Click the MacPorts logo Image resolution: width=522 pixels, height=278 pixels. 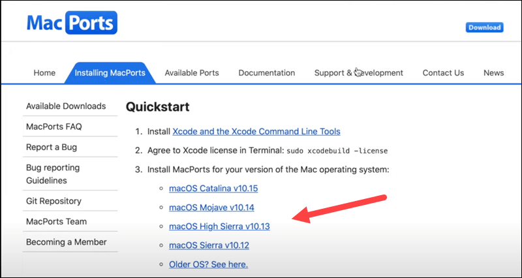click(x=72, y=23)
